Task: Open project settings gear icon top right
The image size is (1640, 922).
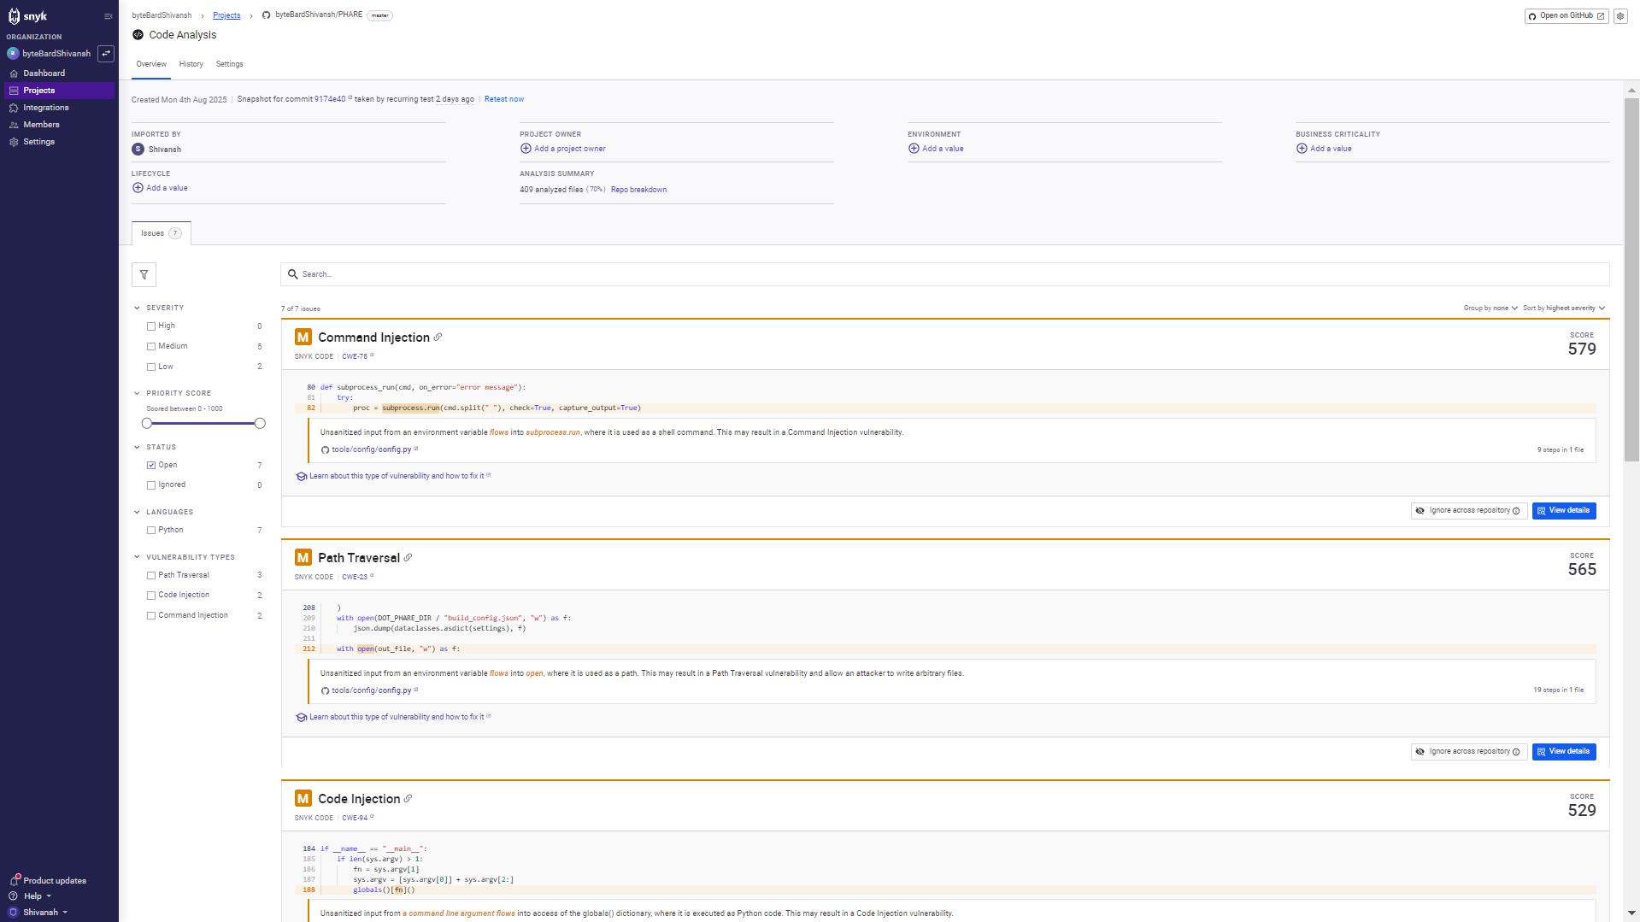Action: (x=1619, y=16)
